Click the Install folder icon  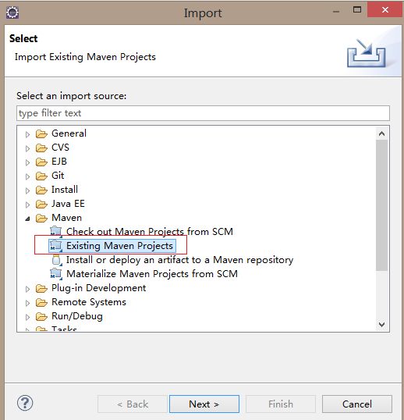pos(41,190)
